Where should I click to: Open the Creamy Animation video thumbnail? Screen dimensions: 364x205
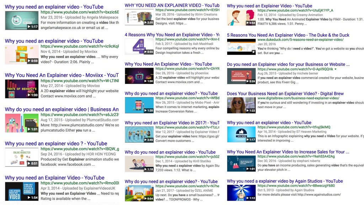coord(241,17)
